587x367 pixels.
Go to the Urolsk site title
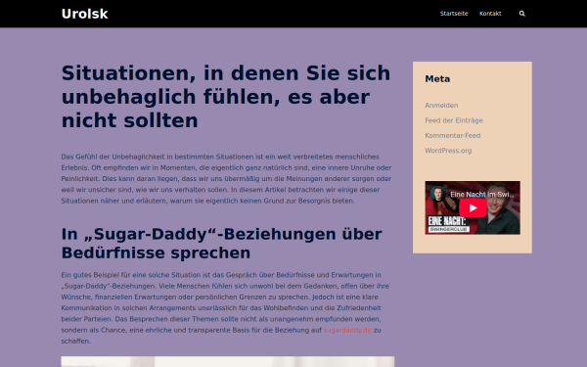[84, 14]
